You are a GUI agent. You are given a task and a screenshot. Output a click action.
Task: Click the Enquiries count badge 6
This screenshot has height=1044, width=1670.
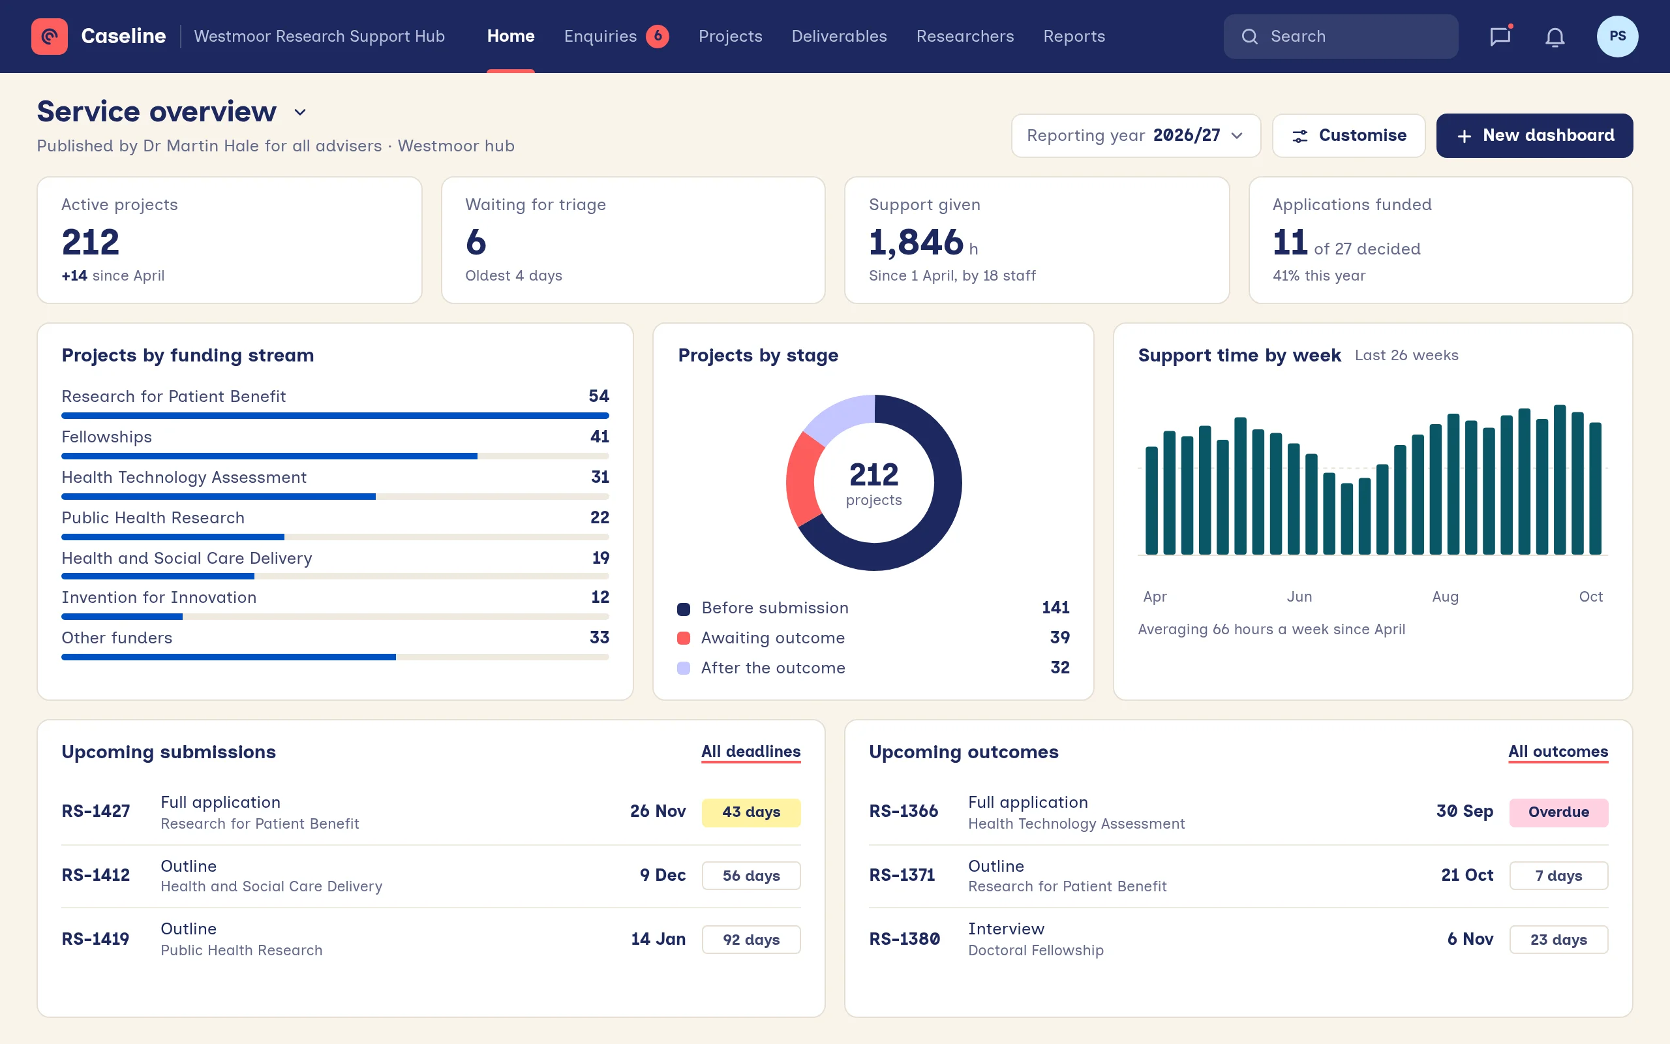658,36
